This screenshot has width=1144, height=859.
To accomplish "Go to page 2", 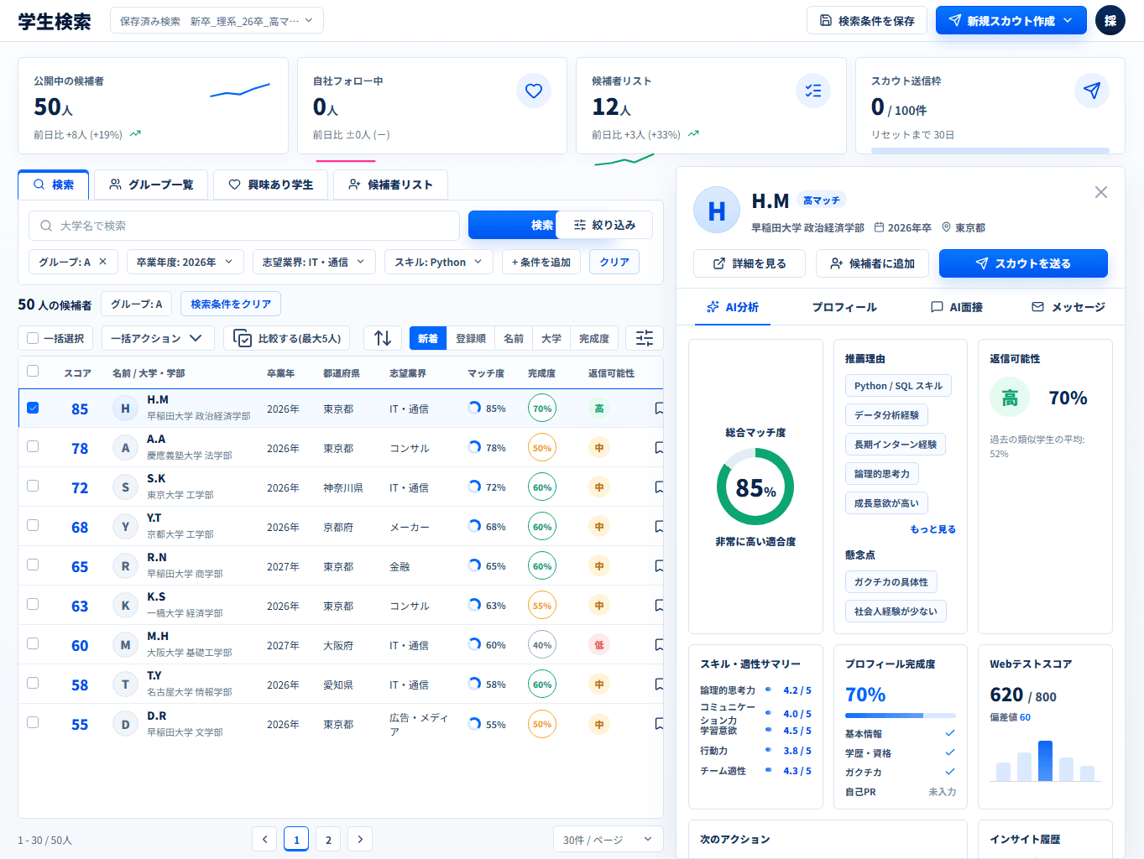I will tap(328, 839).
